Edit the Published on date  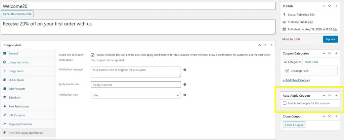tap(335, 29)
